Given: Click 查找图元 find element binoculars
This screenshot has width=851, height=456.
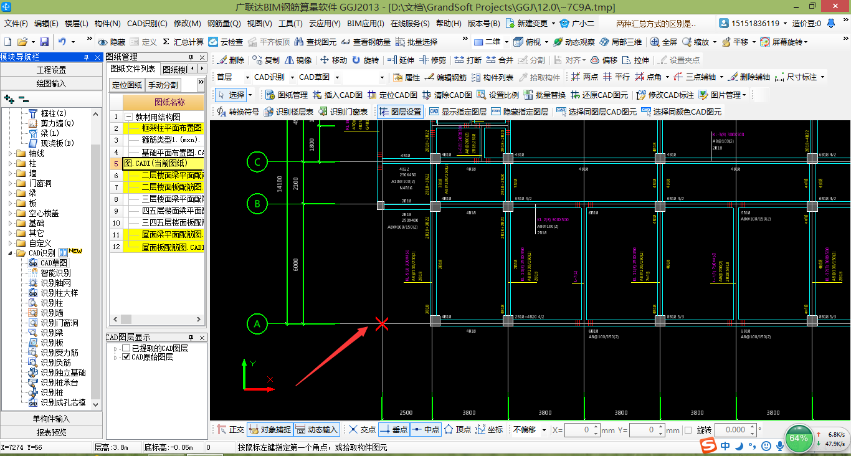Looking at the screenshot, I should [x=315, y=42].
